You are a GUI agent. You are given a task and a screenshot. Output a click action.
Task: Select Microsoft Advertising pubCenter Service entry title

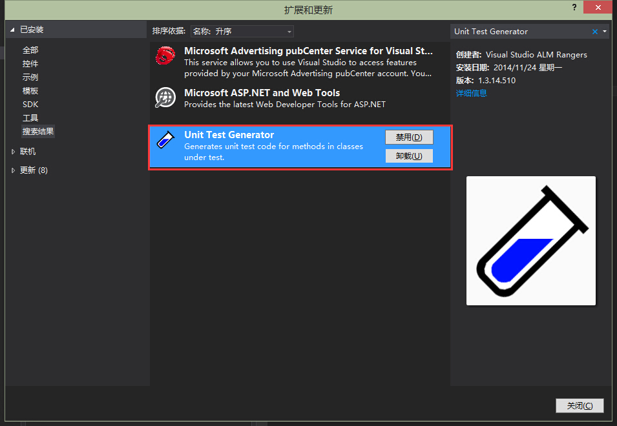click(x=308, y=51)
